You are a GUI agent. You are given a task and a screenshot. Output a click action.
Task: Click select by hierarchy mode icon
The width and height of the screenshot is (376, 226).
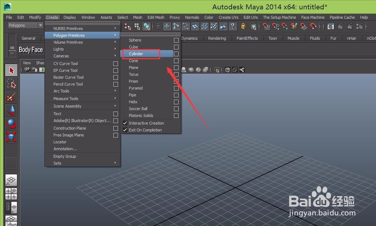tap(127, 26)
